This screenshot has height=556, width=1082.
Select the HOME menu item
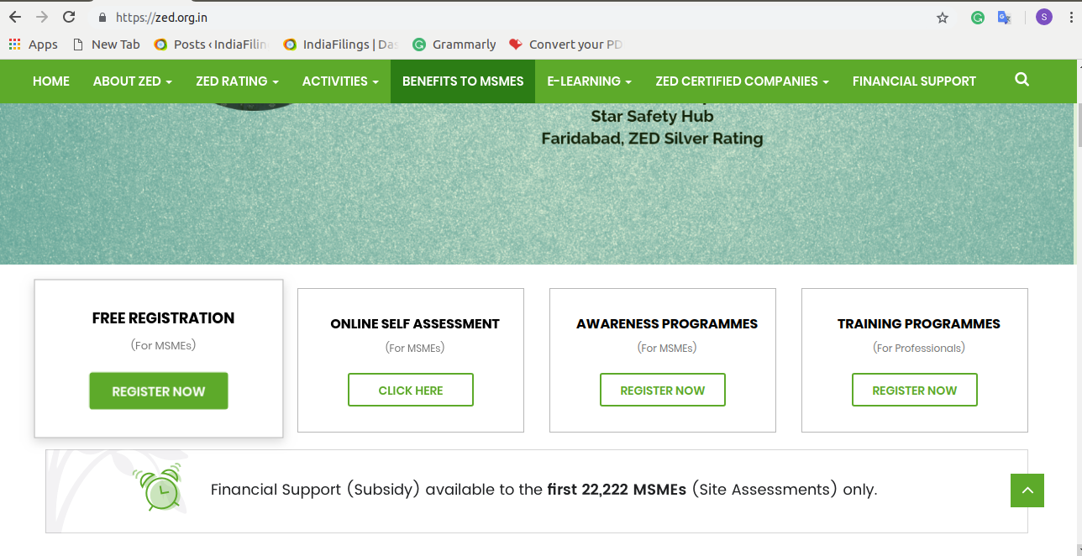click(50, 81)
